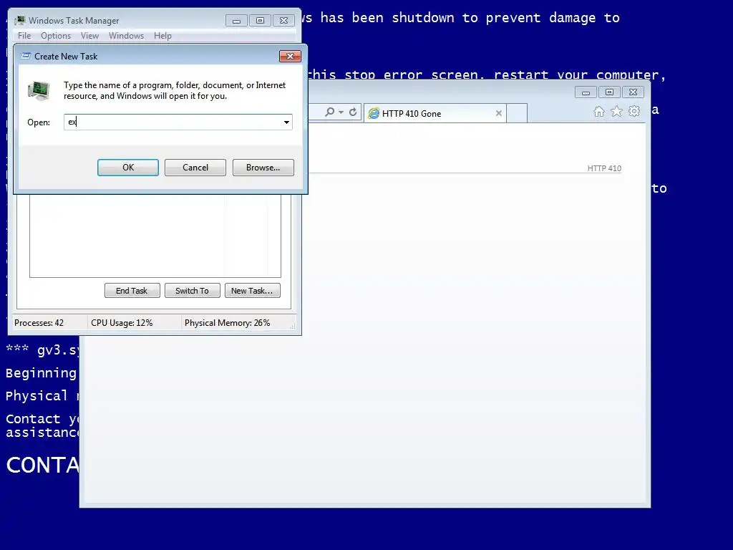733x550 pixels.
Task: Minimize Windows Task Manager
Action: click(236, 21)
